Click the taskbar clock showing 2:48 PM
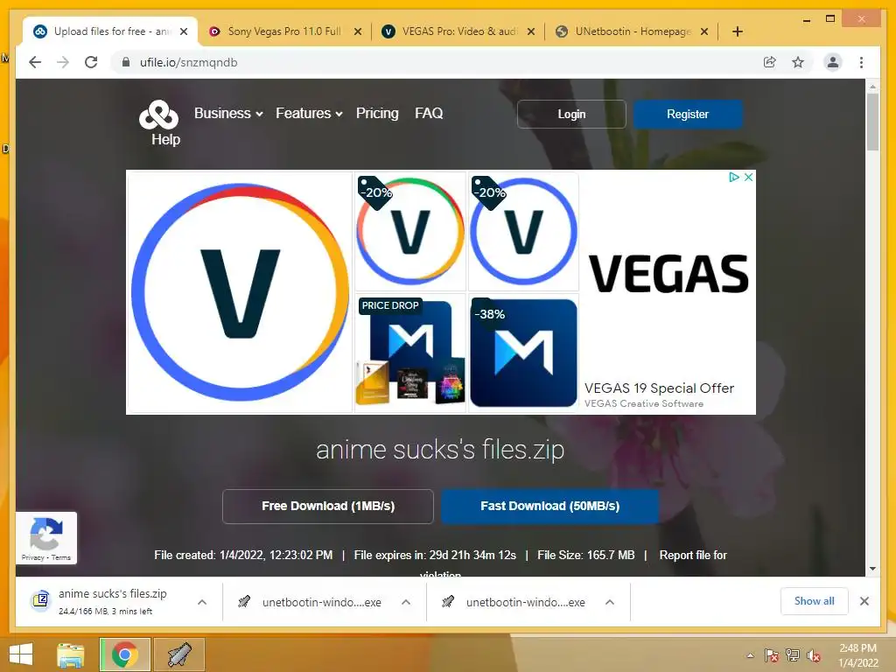 pyautogui.click(x=857, y=655)
